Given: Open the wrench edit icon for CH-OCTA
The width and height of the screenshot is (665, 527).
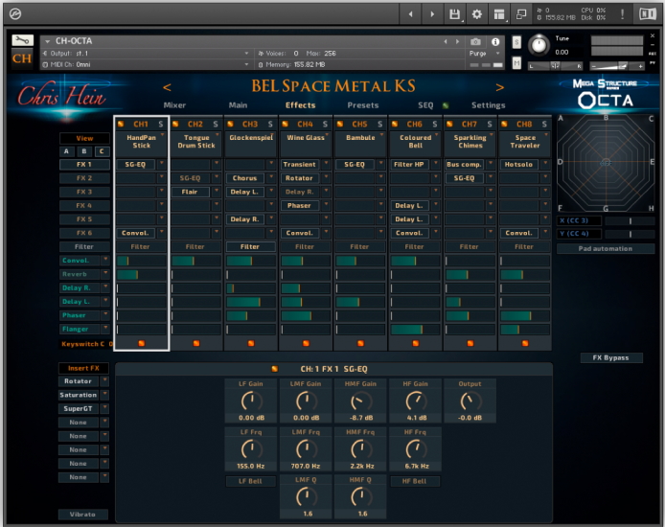Looking at the screenshot, I should (x=23, y=41).
